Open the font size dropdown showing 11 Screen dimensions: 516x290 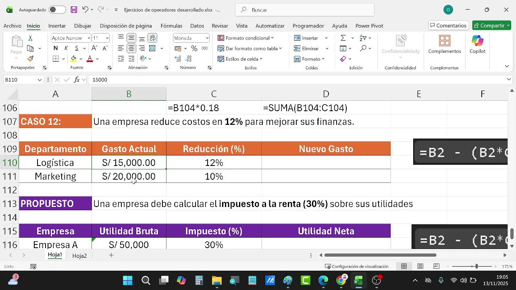[107, 38]
